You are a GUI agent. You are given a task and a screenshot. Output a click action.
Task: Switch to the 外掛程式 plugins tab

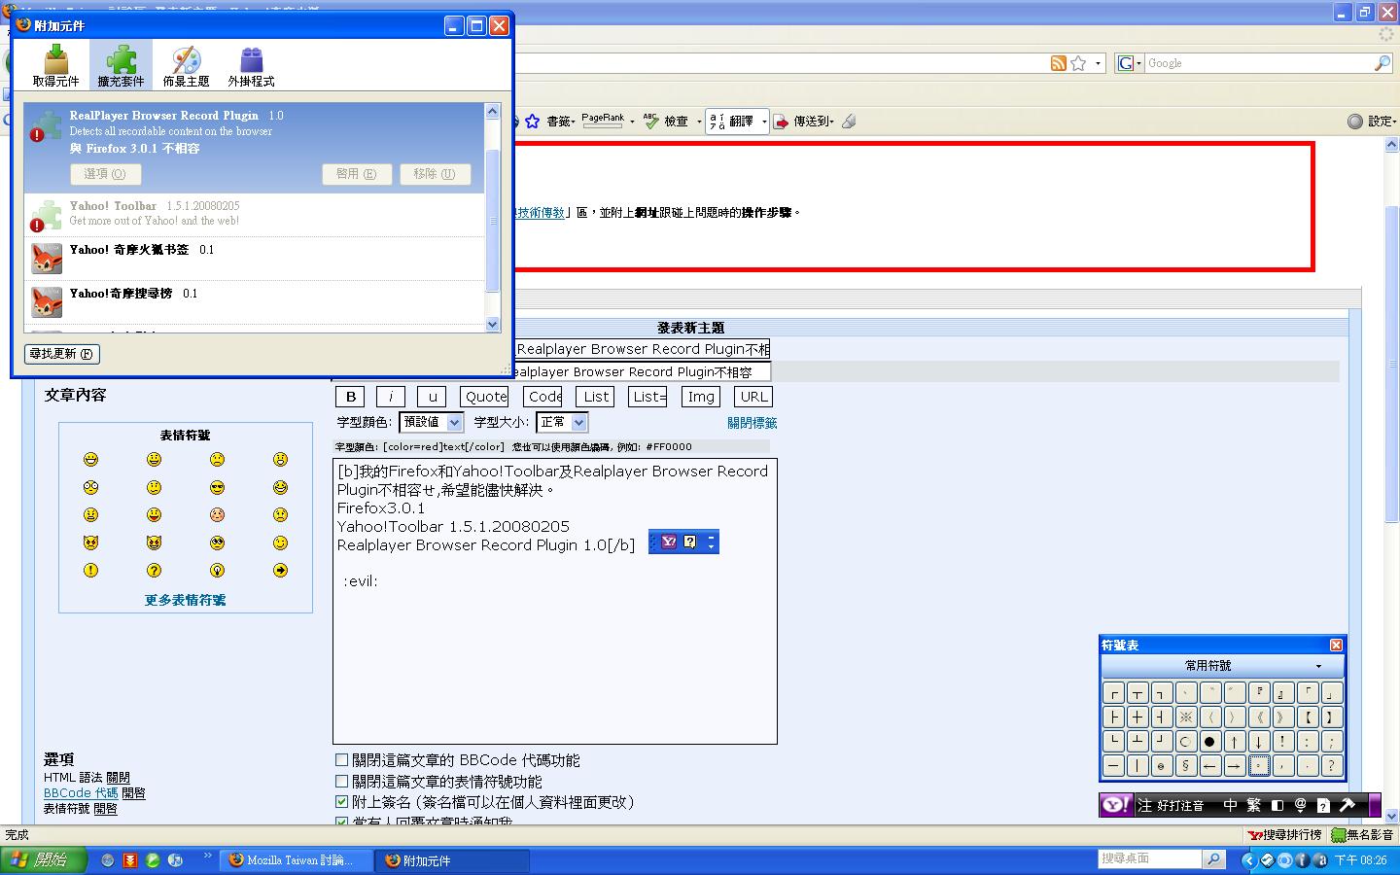[x=251, y=65]
